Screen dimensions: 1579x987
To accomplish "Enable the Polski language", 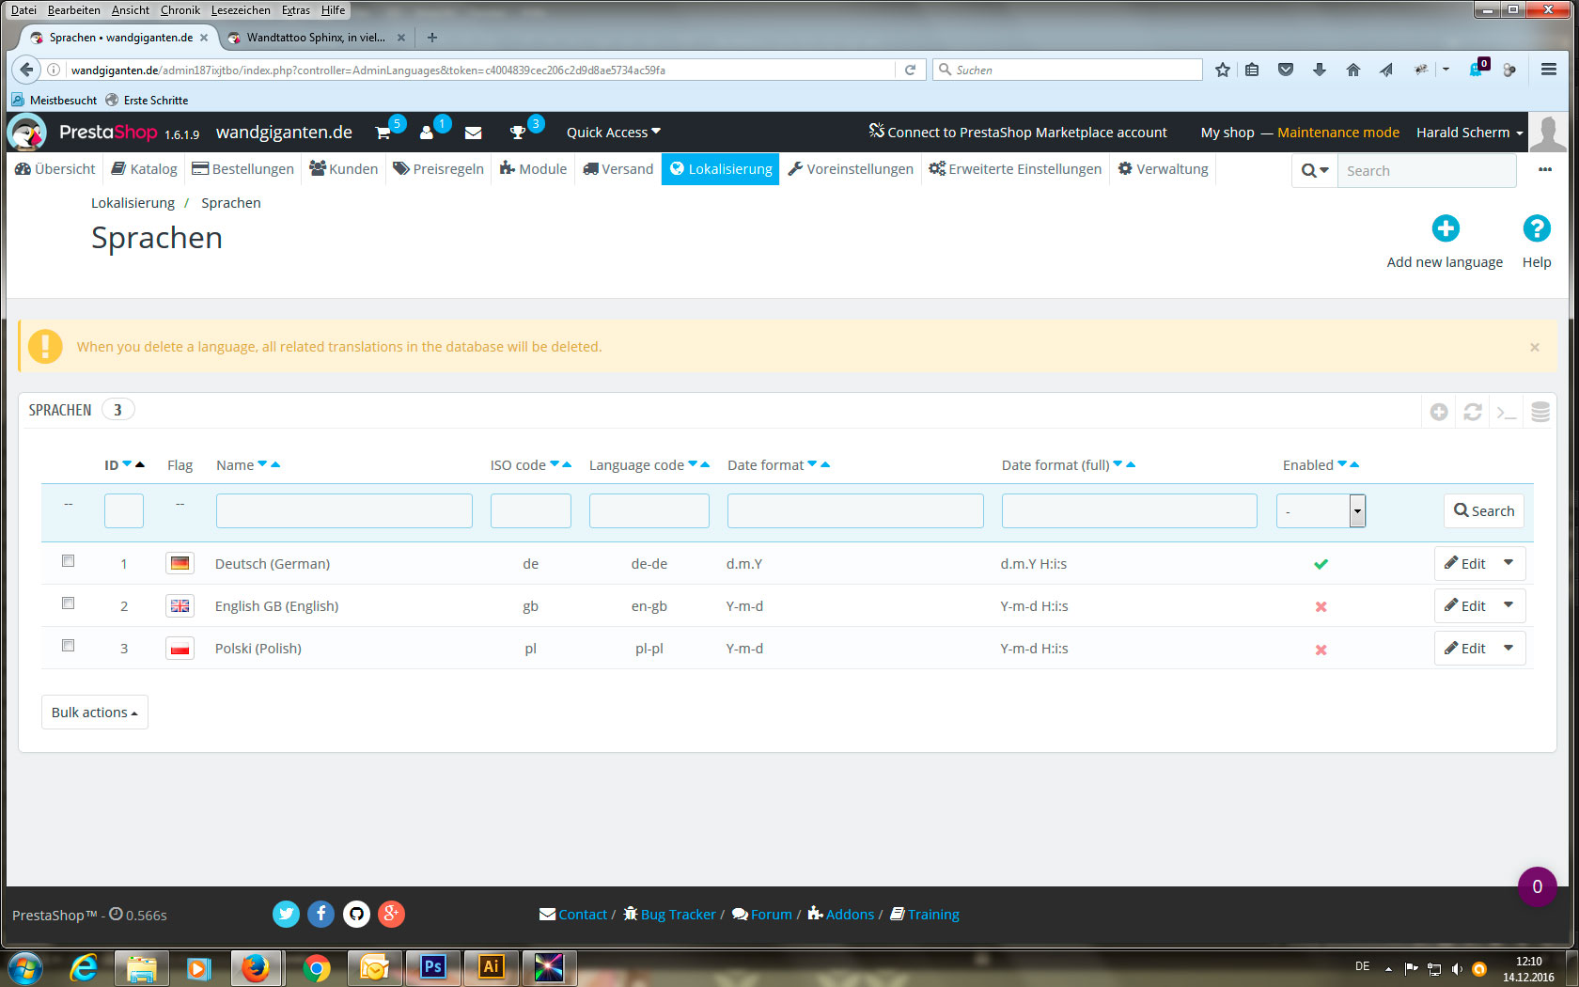I will click(x=1321, y=649).
